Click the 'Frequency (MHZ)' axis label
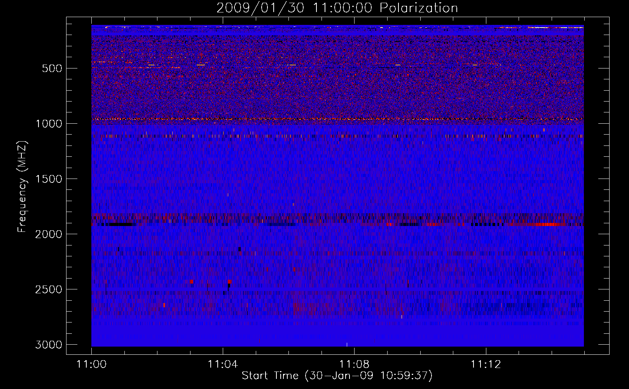 coord(22,186)
